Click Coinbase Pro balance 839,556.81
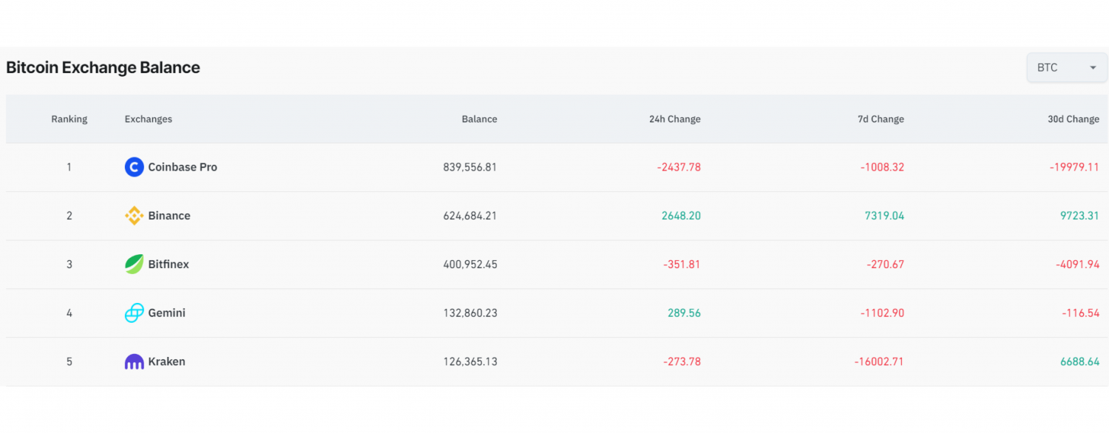The width and height of the screenshot is (1109, 433). (x=470, y=167)
